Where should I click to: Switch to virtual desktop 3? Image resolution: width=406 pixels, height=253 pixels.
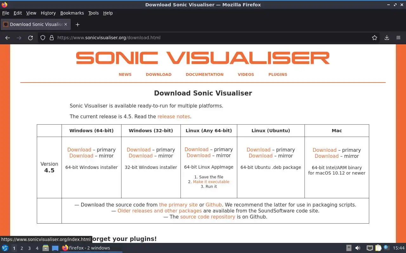coord(29,248)
